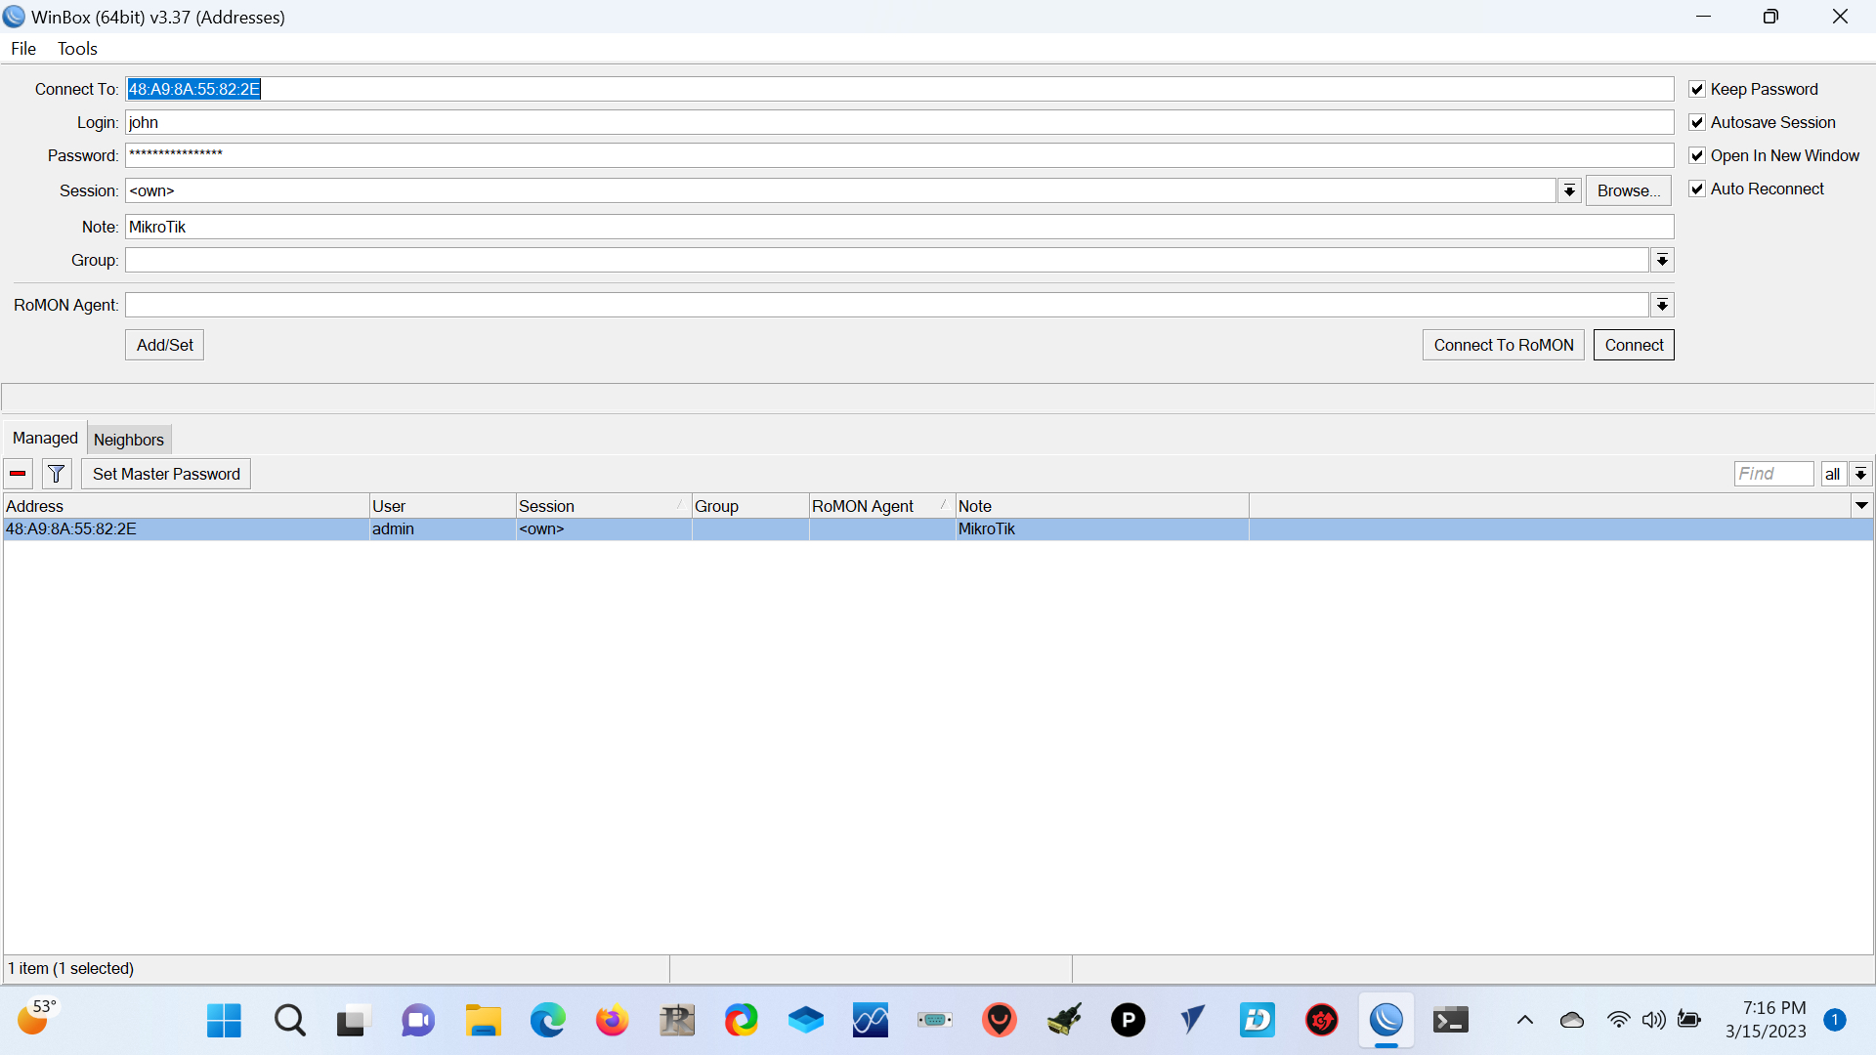This screenshot has width=1876, height=1055.
Task: Open the Tools menu
Action: [x=77, y=48]
